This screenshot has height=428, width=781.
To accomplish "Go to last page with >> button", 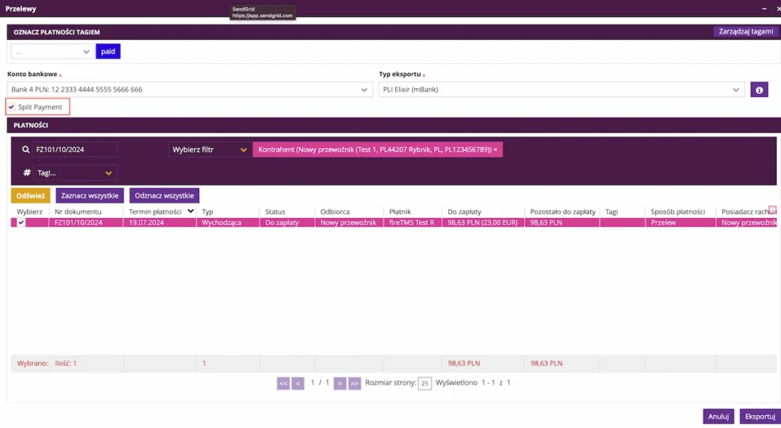I will [x=354, y=383].
